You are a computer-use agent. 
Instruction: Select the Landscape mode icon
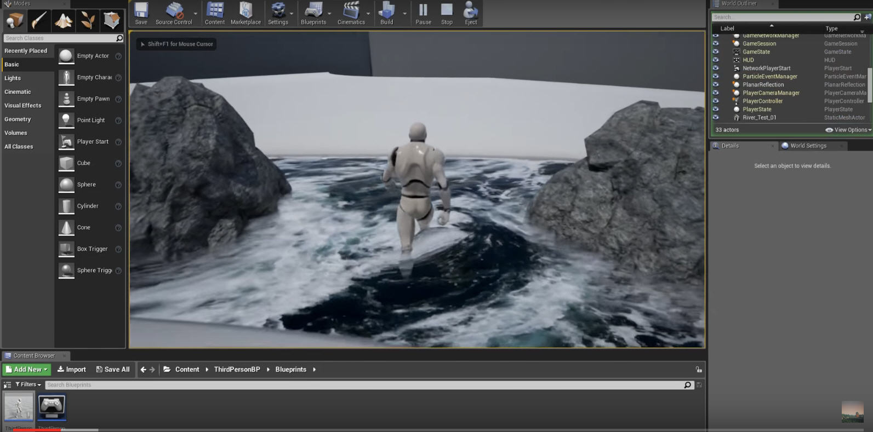coord(63,20)
